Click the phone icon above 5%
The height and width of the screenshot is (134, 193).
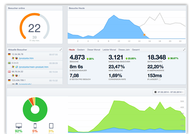pos(35,126)
